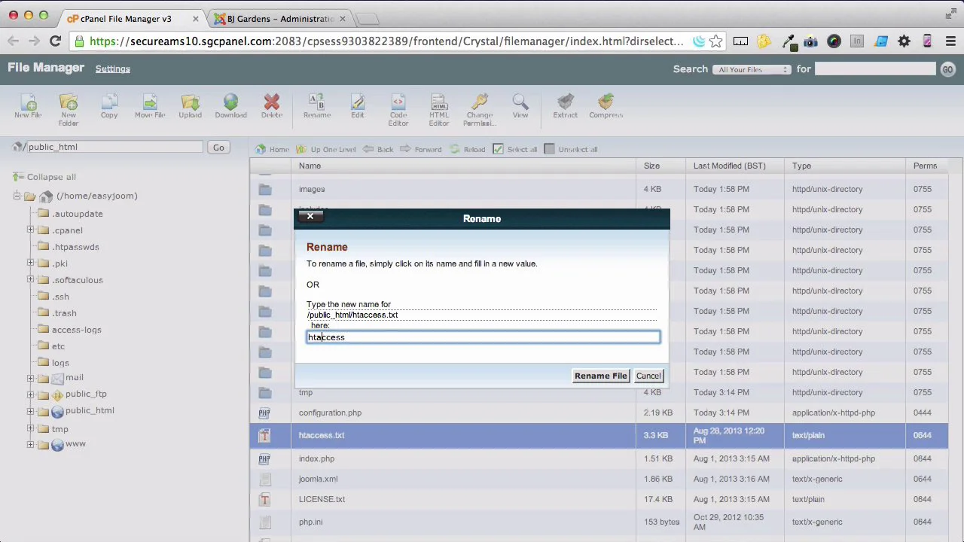The height and width of the screenshot is (542, 964).
Task: Collapse the /home/easyjoom root node
Action: coord(17,196)
